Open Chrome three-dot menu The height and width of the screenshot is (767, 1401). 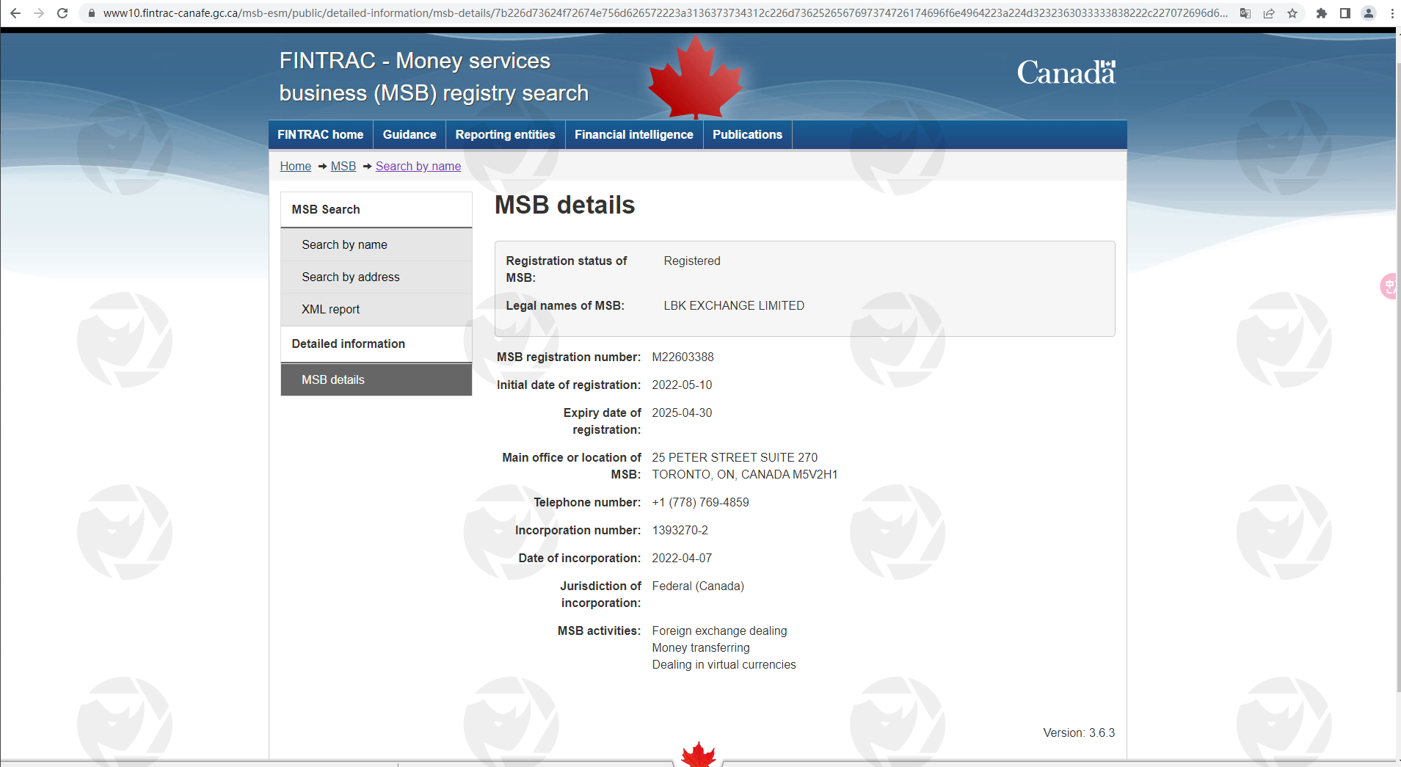pos(1392,13)
